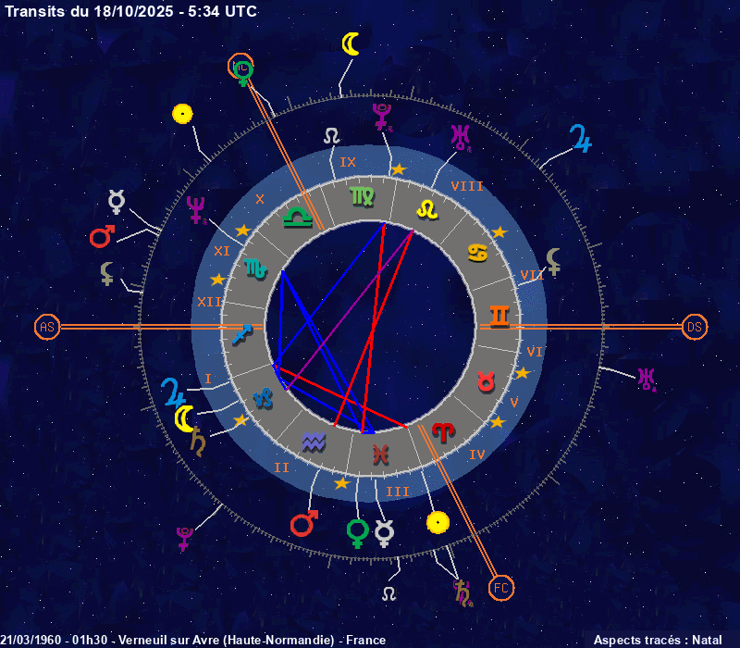Select the orange Gemini sign in the ring

[x=499, y=317]
